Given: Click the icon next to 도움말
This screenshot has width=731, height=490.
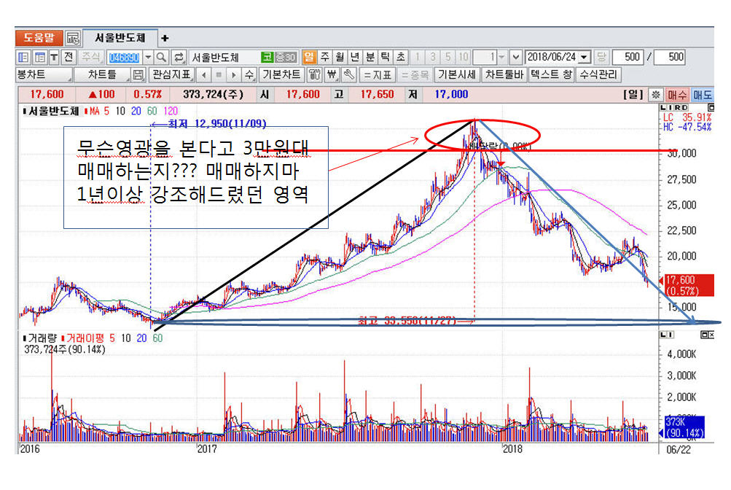Looking at the screenshot, I should tap(73, 38).
